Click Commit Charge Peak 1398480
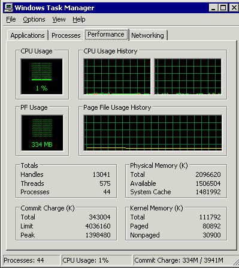This screenshot has height=268, width=239. (98, 235)
